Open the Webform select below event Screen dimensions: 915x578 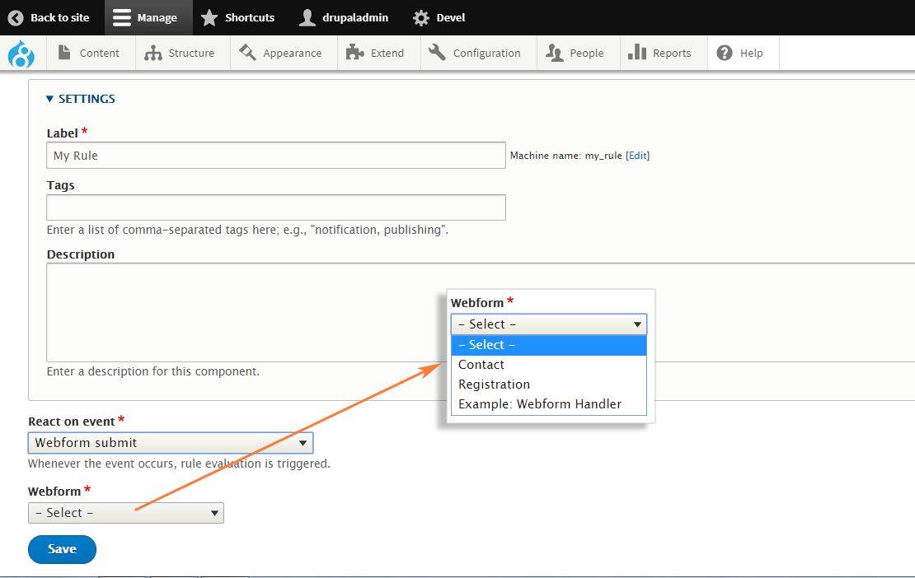126,513
